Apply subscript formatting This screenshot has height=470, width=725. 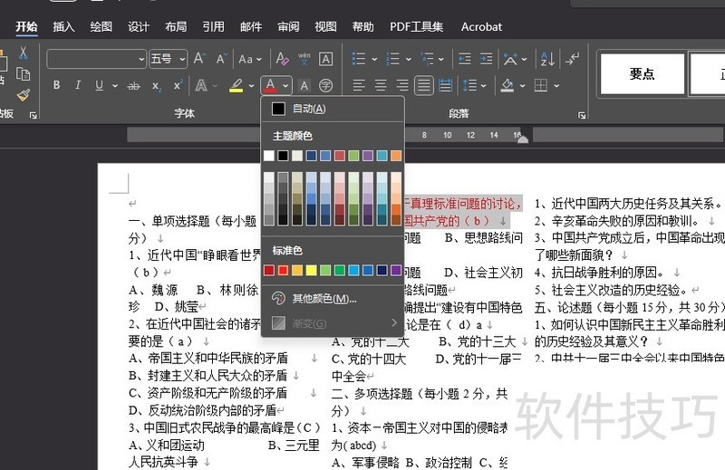156,86
